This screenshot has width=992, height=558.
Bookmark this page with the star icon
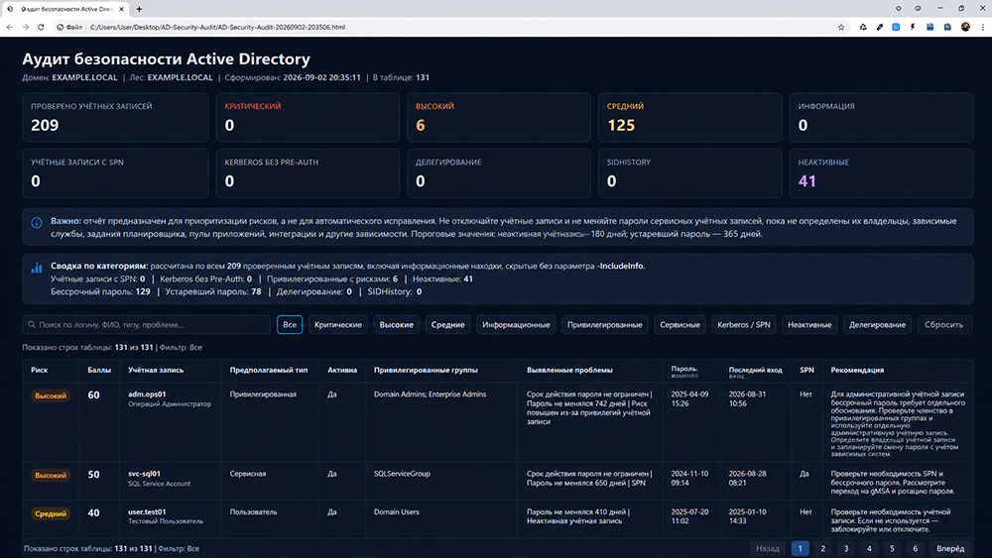(841, 27)
